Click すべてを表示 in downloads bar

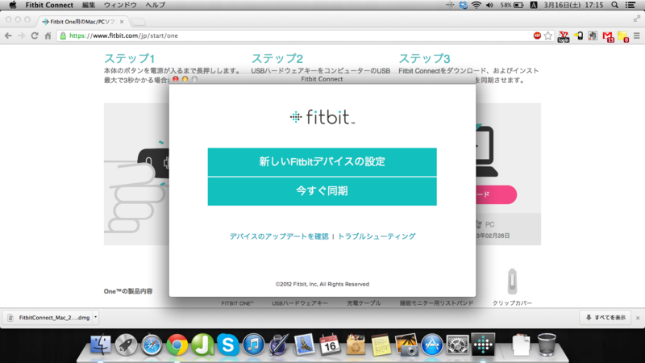pos(605,317)
